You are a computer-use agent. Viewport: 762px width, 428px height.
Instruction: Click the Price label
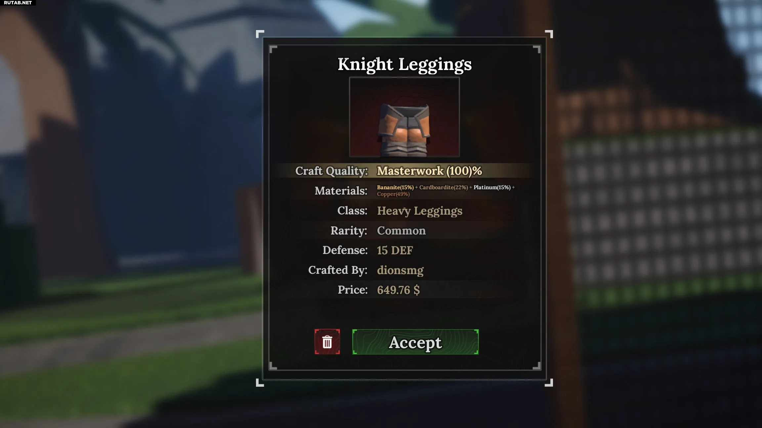(353, 290)
